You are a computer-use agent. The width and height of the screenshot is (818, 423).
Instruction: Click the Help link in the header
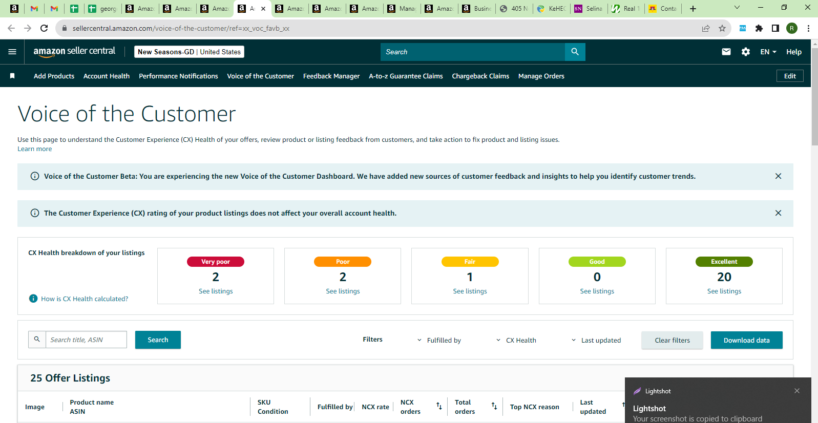(794, 52)
